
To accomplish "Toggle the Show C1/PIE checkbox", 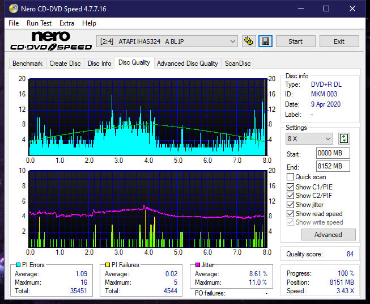I will pyautogui.click(x=291, y=187).
